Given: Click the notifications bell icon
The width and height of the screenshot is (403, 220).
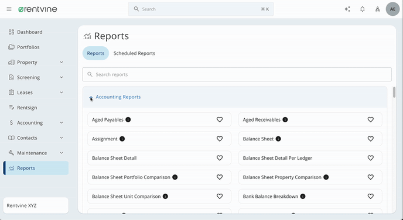Looking at the screenshot, I should [x=363, y=9].
